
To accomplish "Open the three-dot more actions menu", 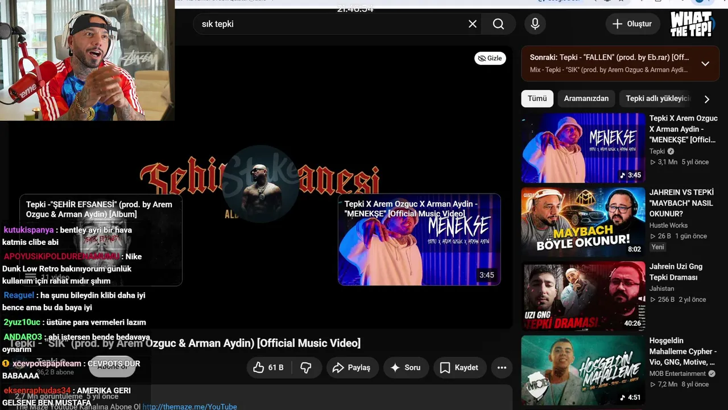I will 502,367.
